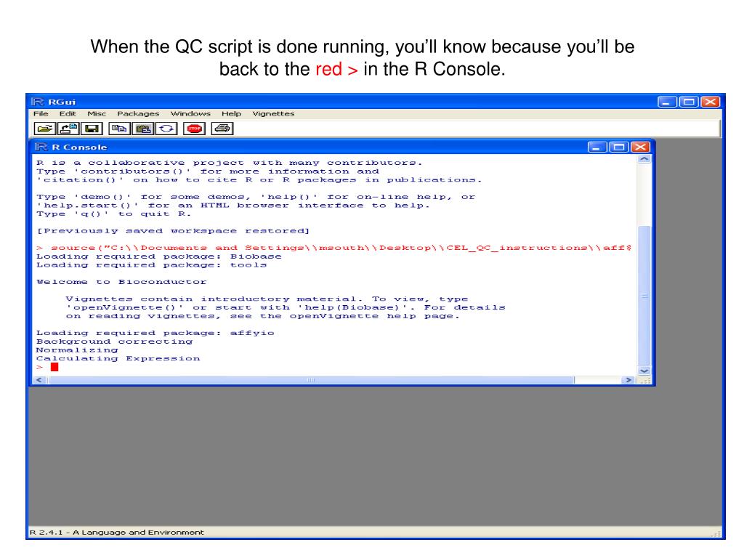Click the console scroll left arrow
744x558 pixels.
[39, 380]
